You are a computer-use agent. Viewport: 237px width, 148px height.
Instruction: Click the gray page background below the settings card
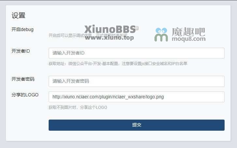119,145
